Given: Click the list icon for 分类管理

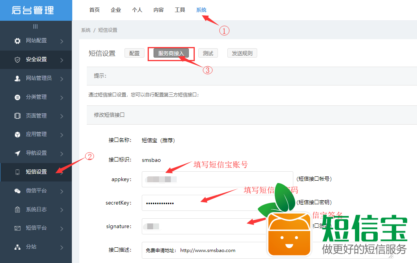Looking at the screenshot, I should 17,97.
